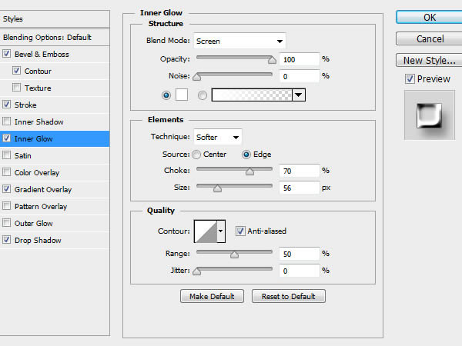Open the Contour picker dropdown arrow
This screenshot has height=346, width=462.
221,231
